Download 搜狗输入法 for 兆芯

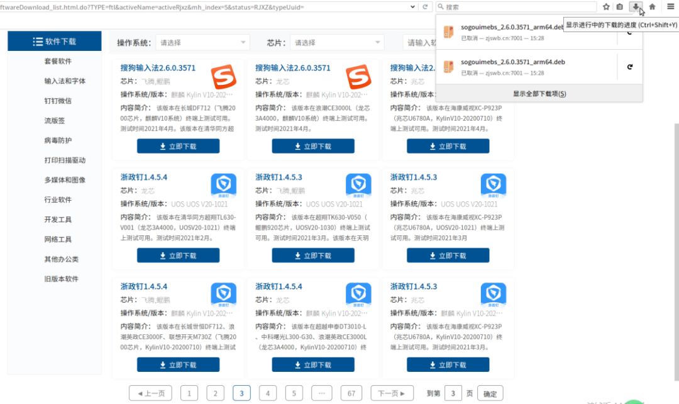(x=448, y=146)
